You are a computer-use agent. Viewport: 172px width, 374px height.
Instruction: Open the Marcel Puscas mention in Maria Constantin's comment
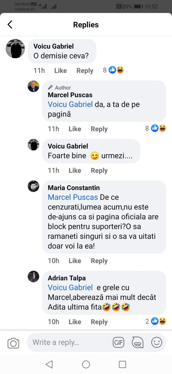[73, 197]
